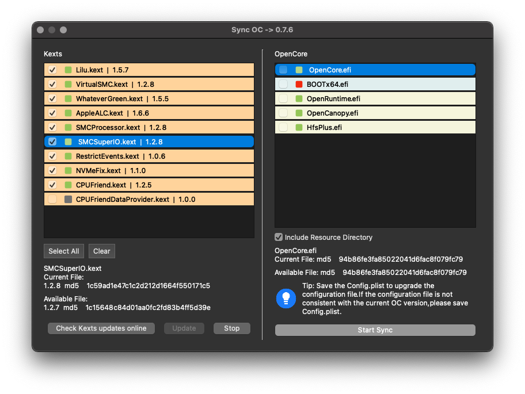The height and width of the screenshot is (394, 525).
Task: Start Sync of OpenCore files
Action: pyautogui.click(x=375, y=330)
